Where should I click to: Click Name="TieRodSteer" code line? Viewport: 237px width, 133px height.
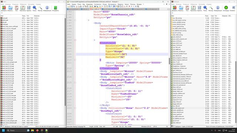point(125,94)
